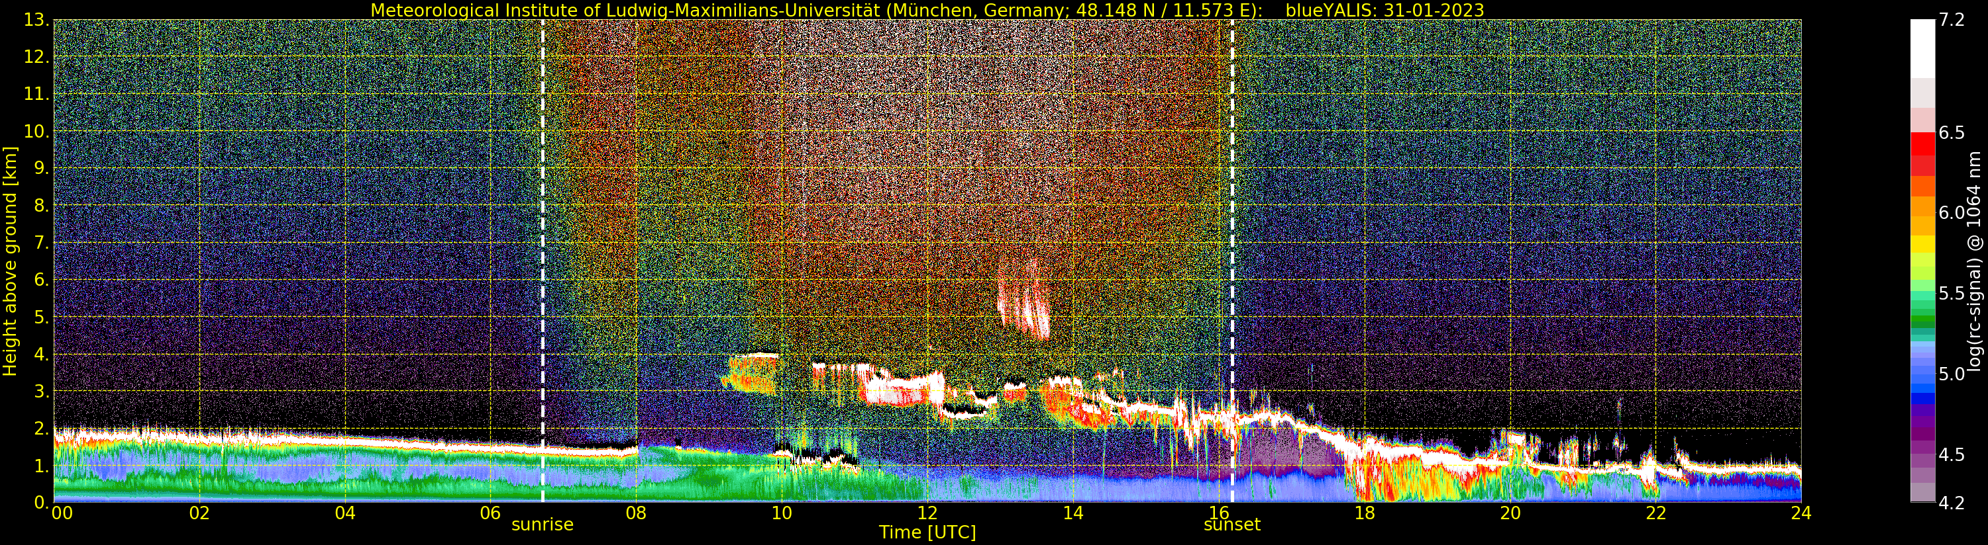1988x545 pixels.
Task: Click the time axis tick label '20'
Action: point(1510,513)
